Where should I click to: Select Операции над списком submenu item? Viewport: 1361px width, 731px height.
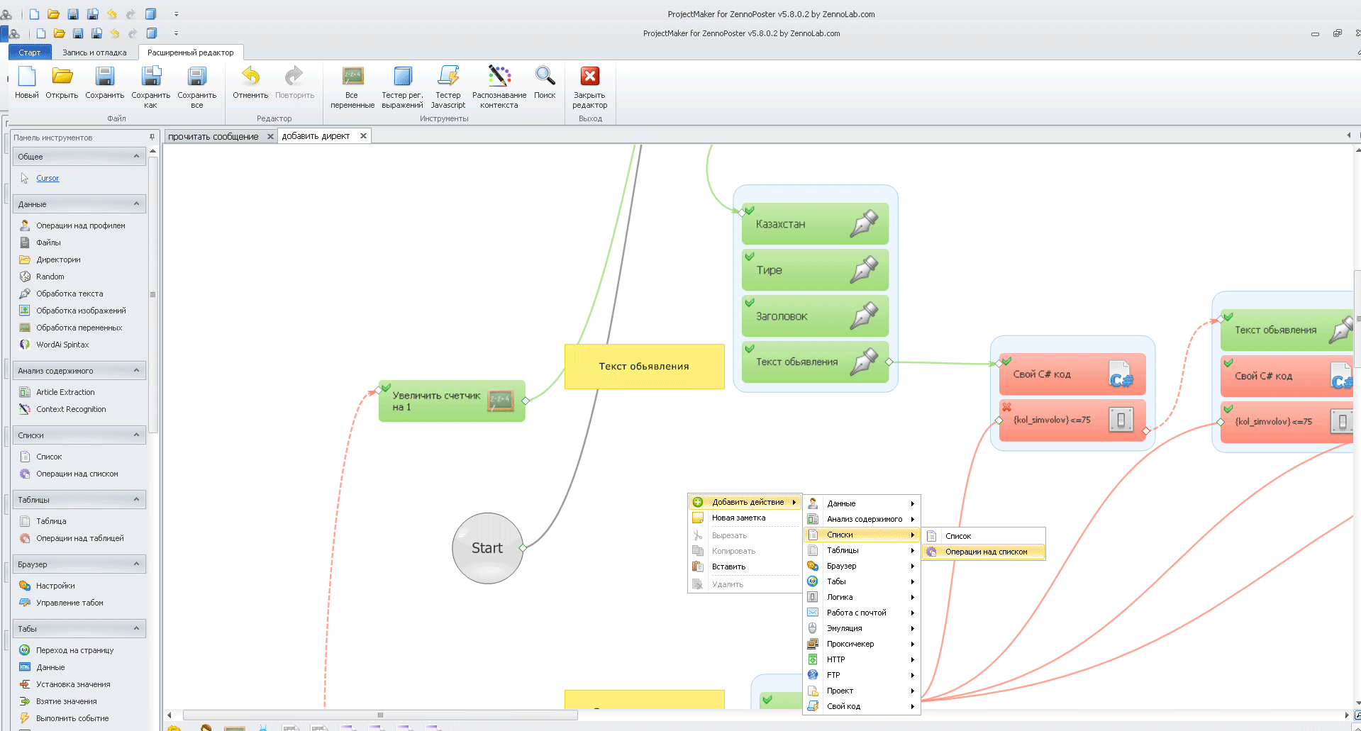(x=984, y=552)
